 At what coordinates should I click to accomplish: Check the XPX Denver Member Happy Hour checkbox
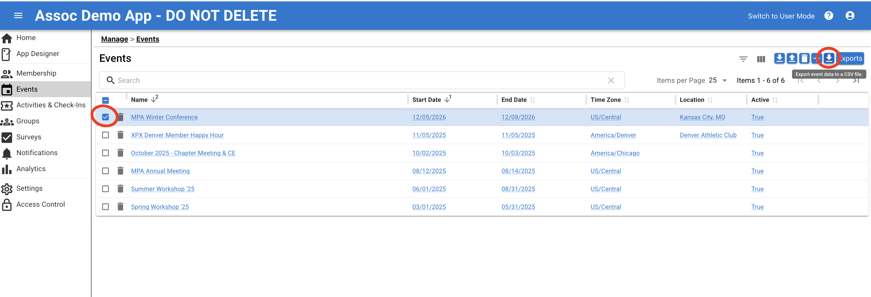[x=105, y=135]
